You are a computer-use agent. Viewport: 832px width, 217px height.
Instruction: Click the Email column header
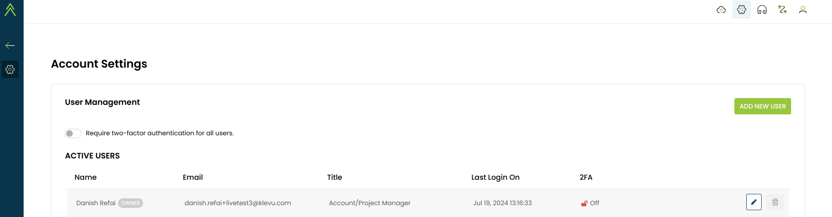pyautogui.click(x=193, y=178)
